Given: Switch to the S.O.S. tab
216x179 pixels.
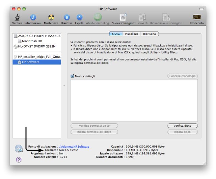Looking at the screenshot, I should click(116, 34).
